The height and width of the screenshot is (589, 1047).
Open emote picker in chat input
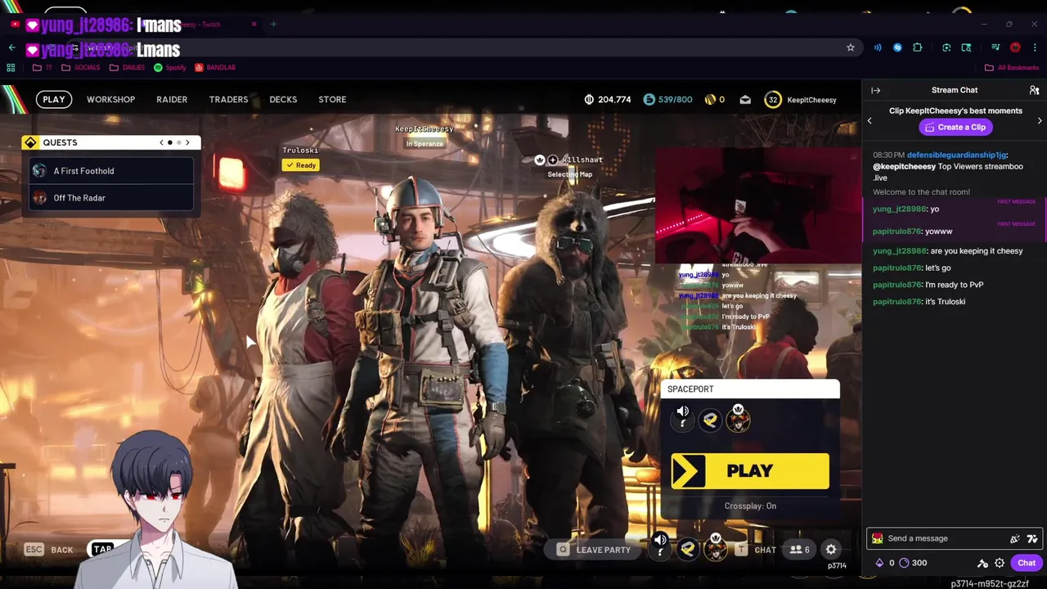pos(1031,538)
